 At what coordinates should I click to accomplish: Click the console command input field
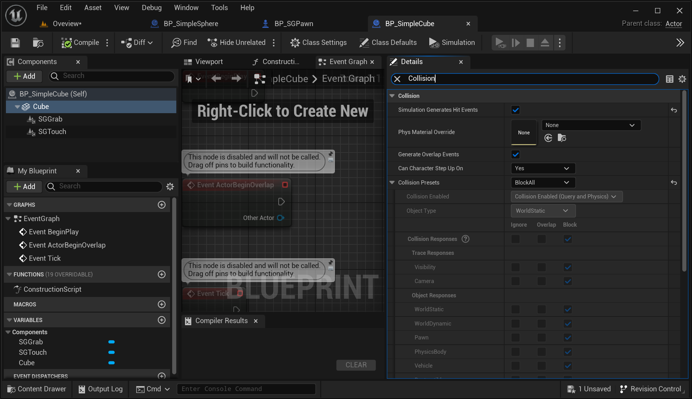coord(246,389)
